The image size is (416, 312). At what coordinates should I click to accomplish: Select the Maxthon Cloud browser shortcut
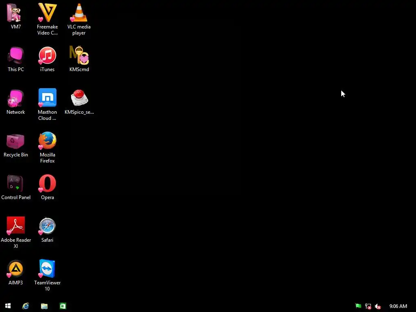pos(47,97)
